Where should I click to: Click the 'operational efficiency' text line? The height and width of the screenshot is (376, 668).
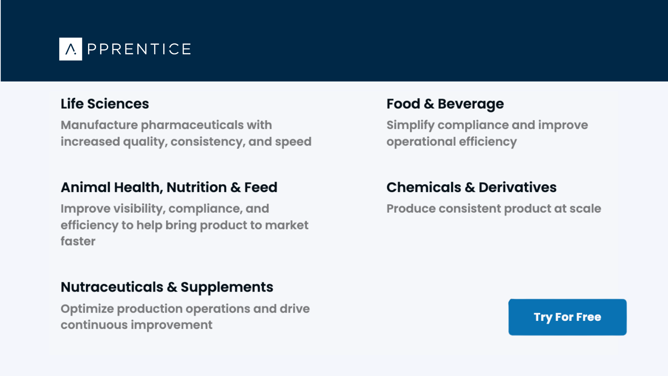pyautogui.click(x=452, y=142)
